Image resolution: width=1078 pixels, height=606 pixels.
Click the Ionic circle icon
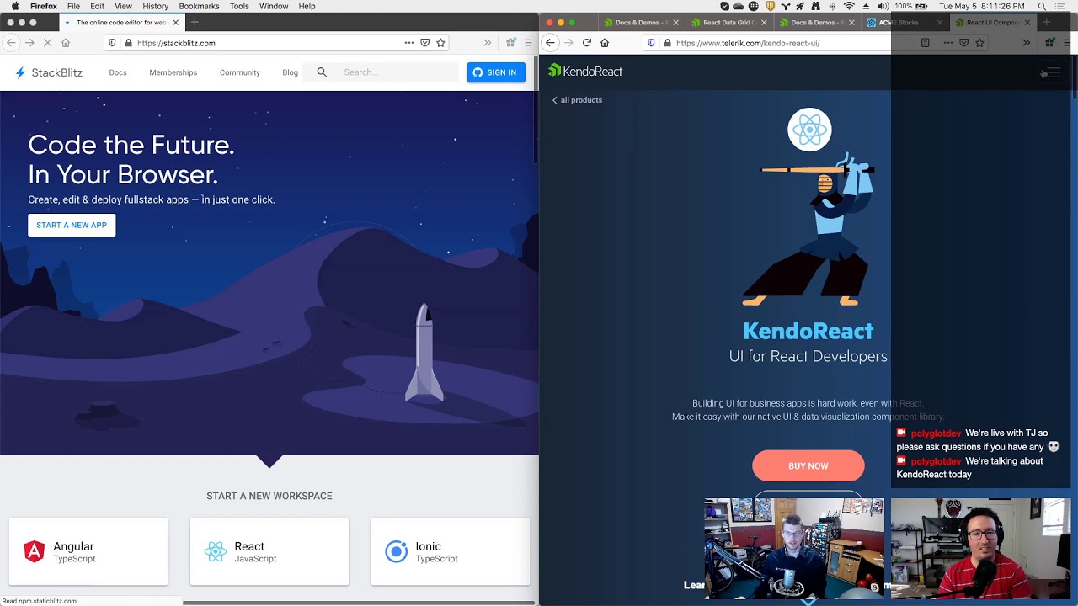pyautogui.click(x=396, y=551)
